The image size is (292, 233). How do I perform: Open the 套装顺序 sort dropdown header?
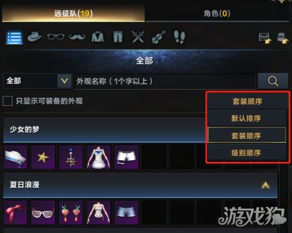click(x=247, y=101)
